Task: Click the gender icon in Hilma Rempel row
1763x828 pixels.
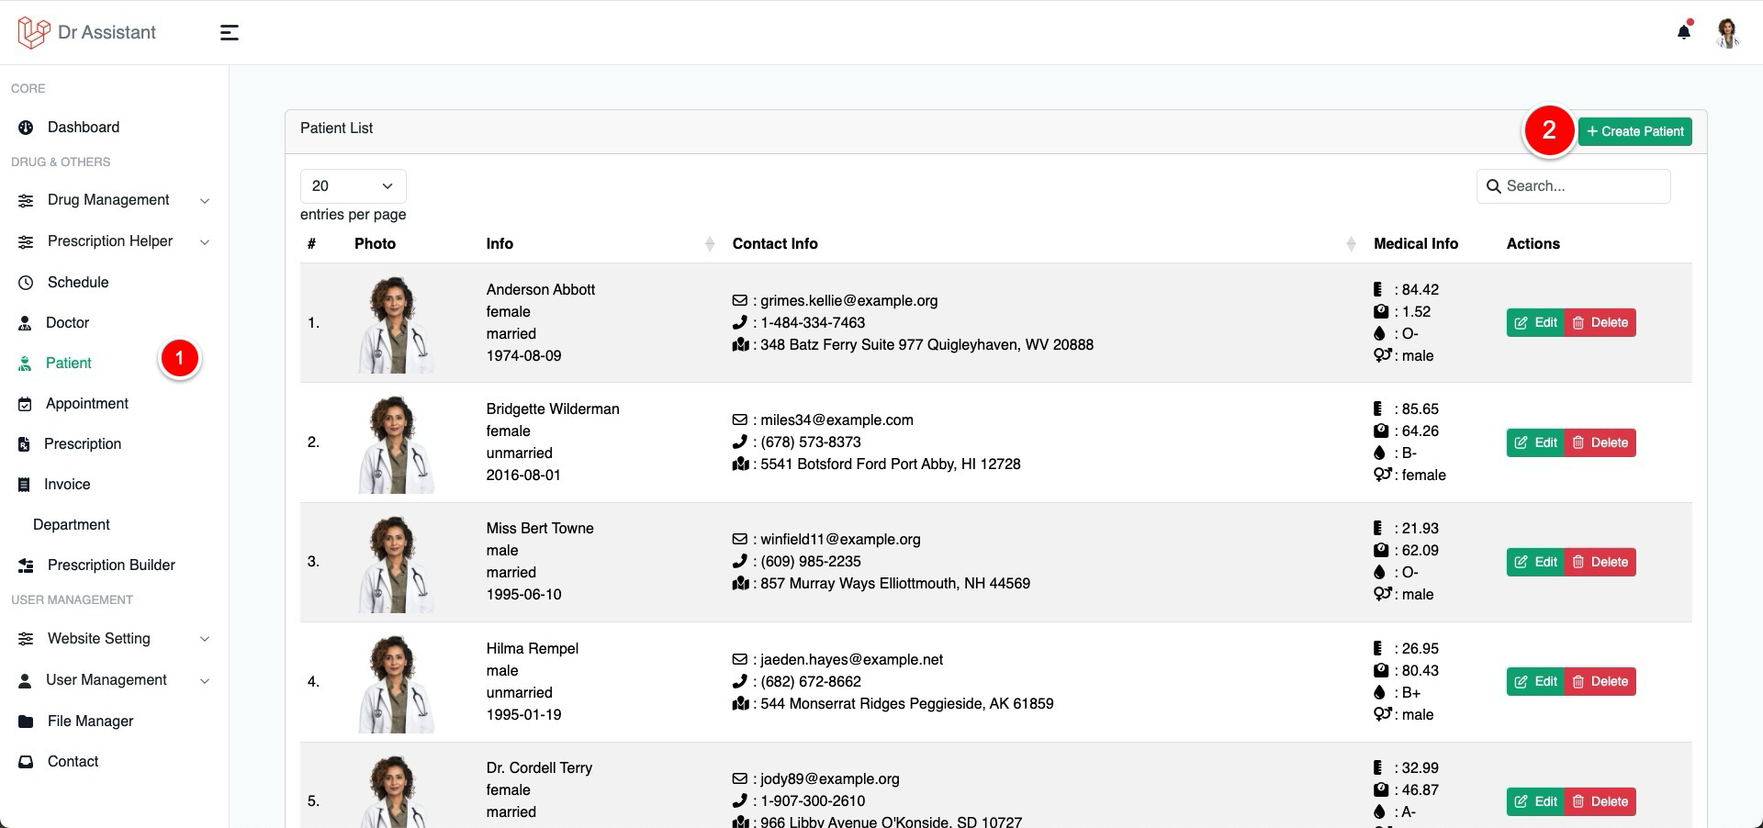Action: tap(1383, 713)
